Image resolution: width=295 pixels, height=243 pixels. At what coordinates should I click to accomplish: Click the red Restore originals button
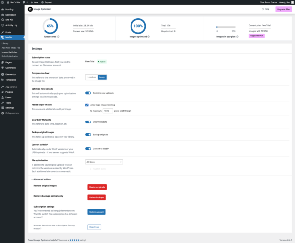[x=97, y=187]
